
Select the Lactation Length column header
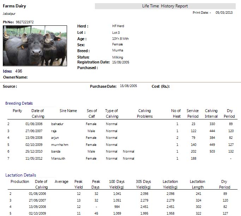(197, 184)
